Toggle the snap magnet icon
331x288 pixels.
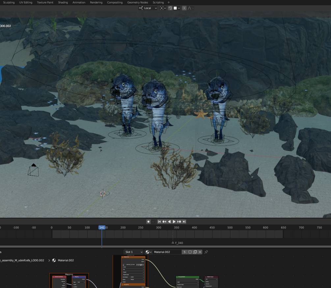(170, 8)
